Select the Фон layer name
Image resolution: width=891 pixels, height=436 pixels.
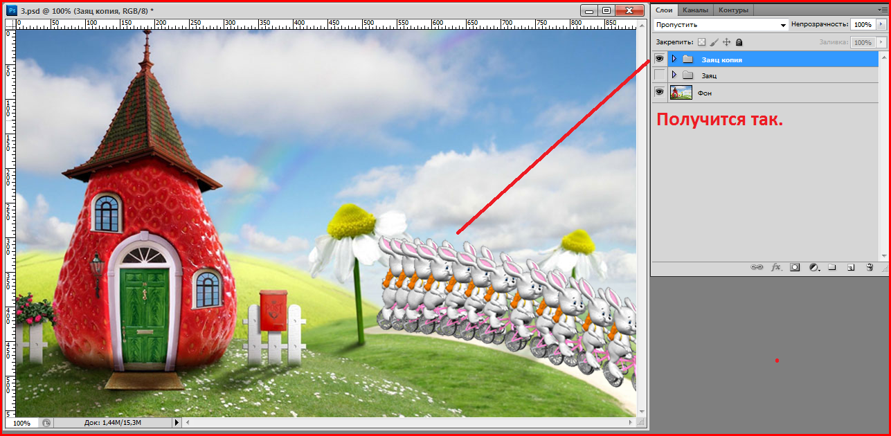point(705,93)
